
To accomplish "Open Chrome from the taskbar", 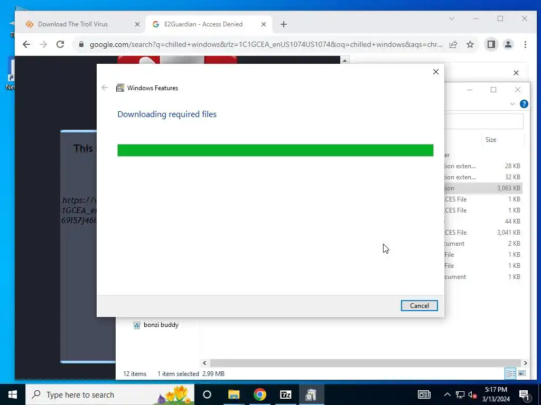I will pyautogui.click(x=260, y=394).
